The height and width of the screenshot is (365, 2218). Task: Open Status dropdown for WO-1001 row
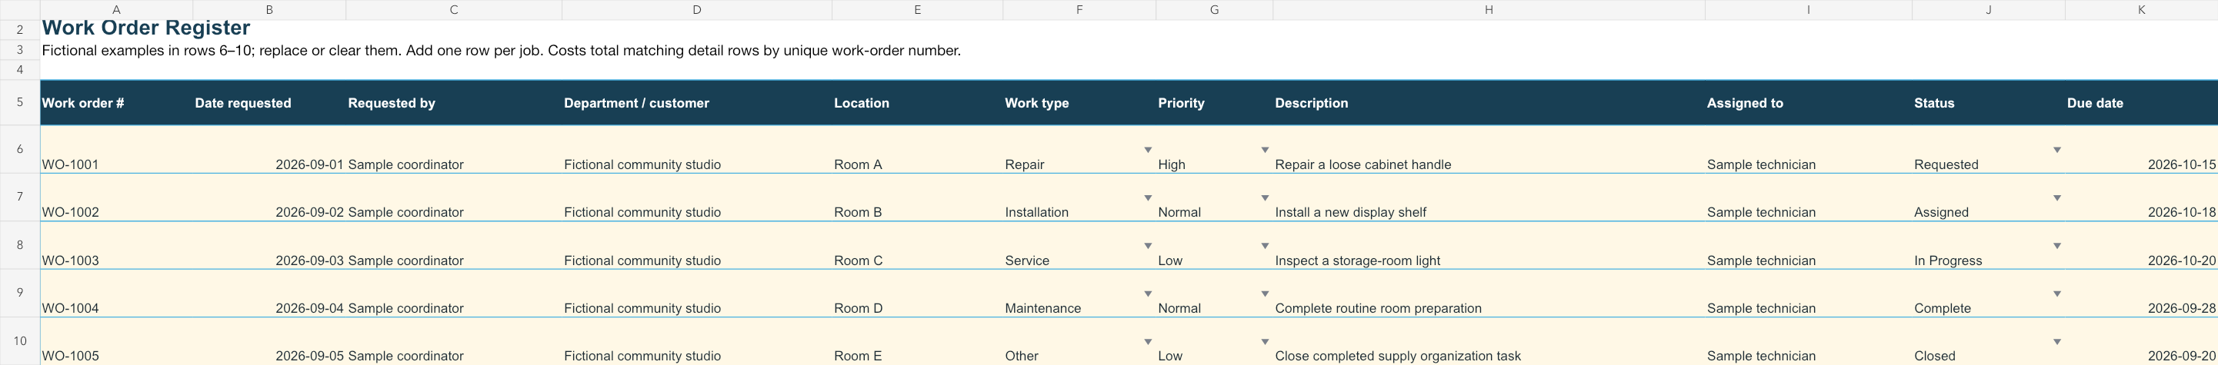(x=2056, y=150)
